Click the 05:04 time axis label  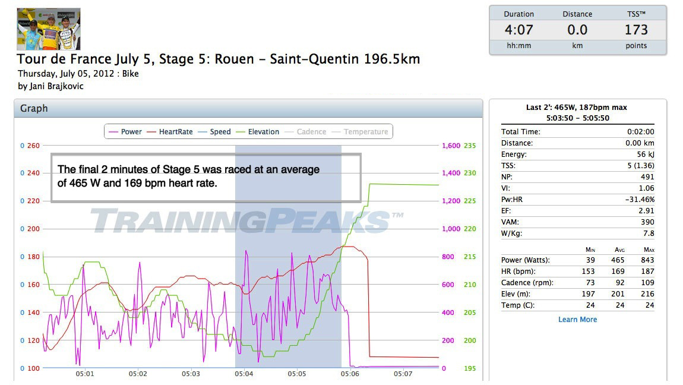point(244,374)
